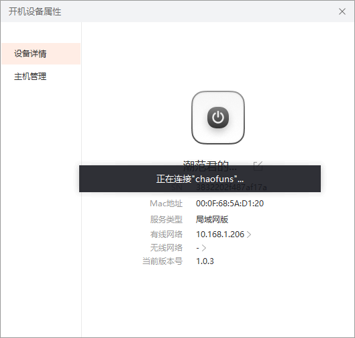Click the version number 1.0.3
Viewport: 355px width, 338px height.
coord(205,261)
